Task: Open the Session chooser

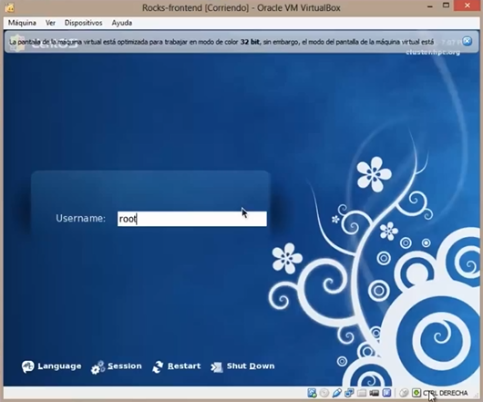Action: click(117, 366)
